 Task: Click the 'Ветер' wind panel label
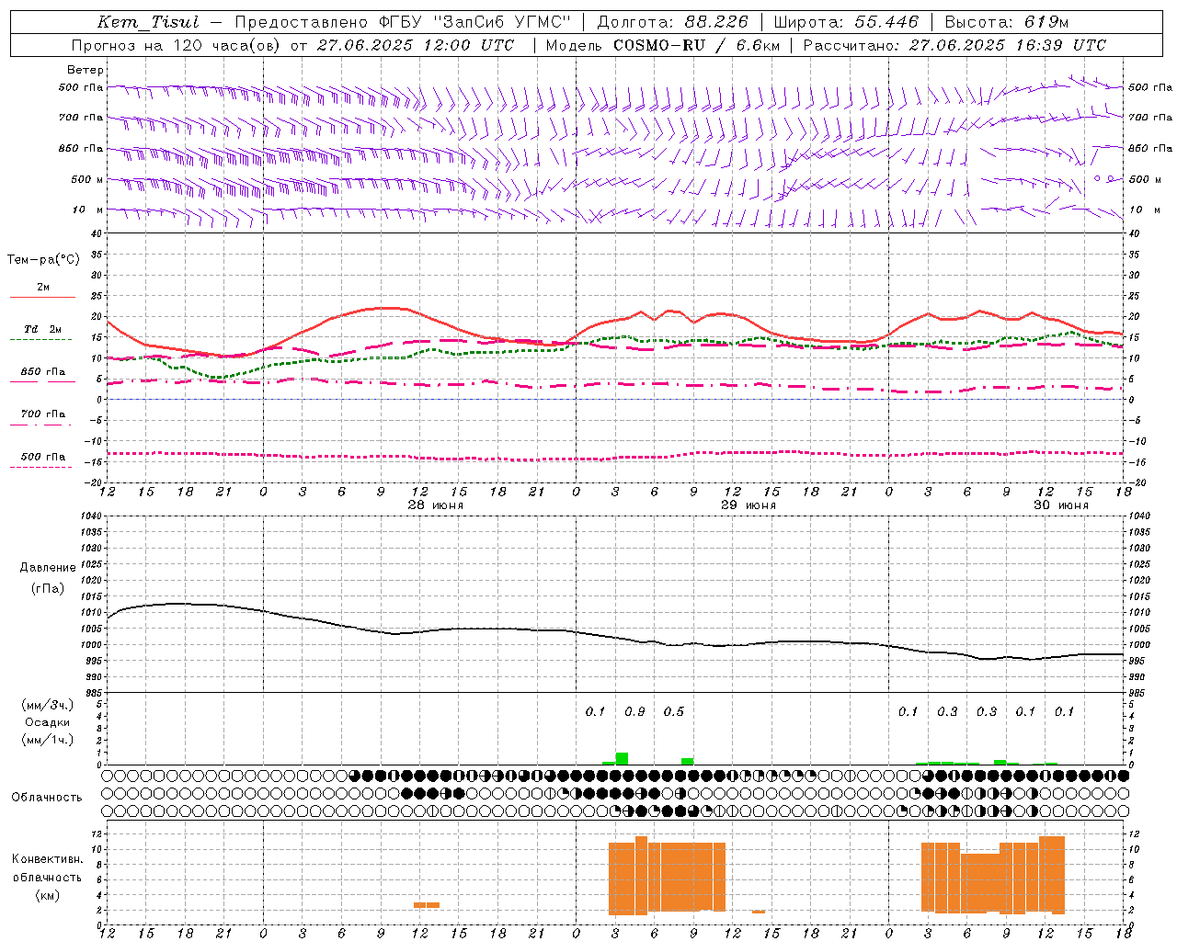pyautogui.click(x=86, y=70)
